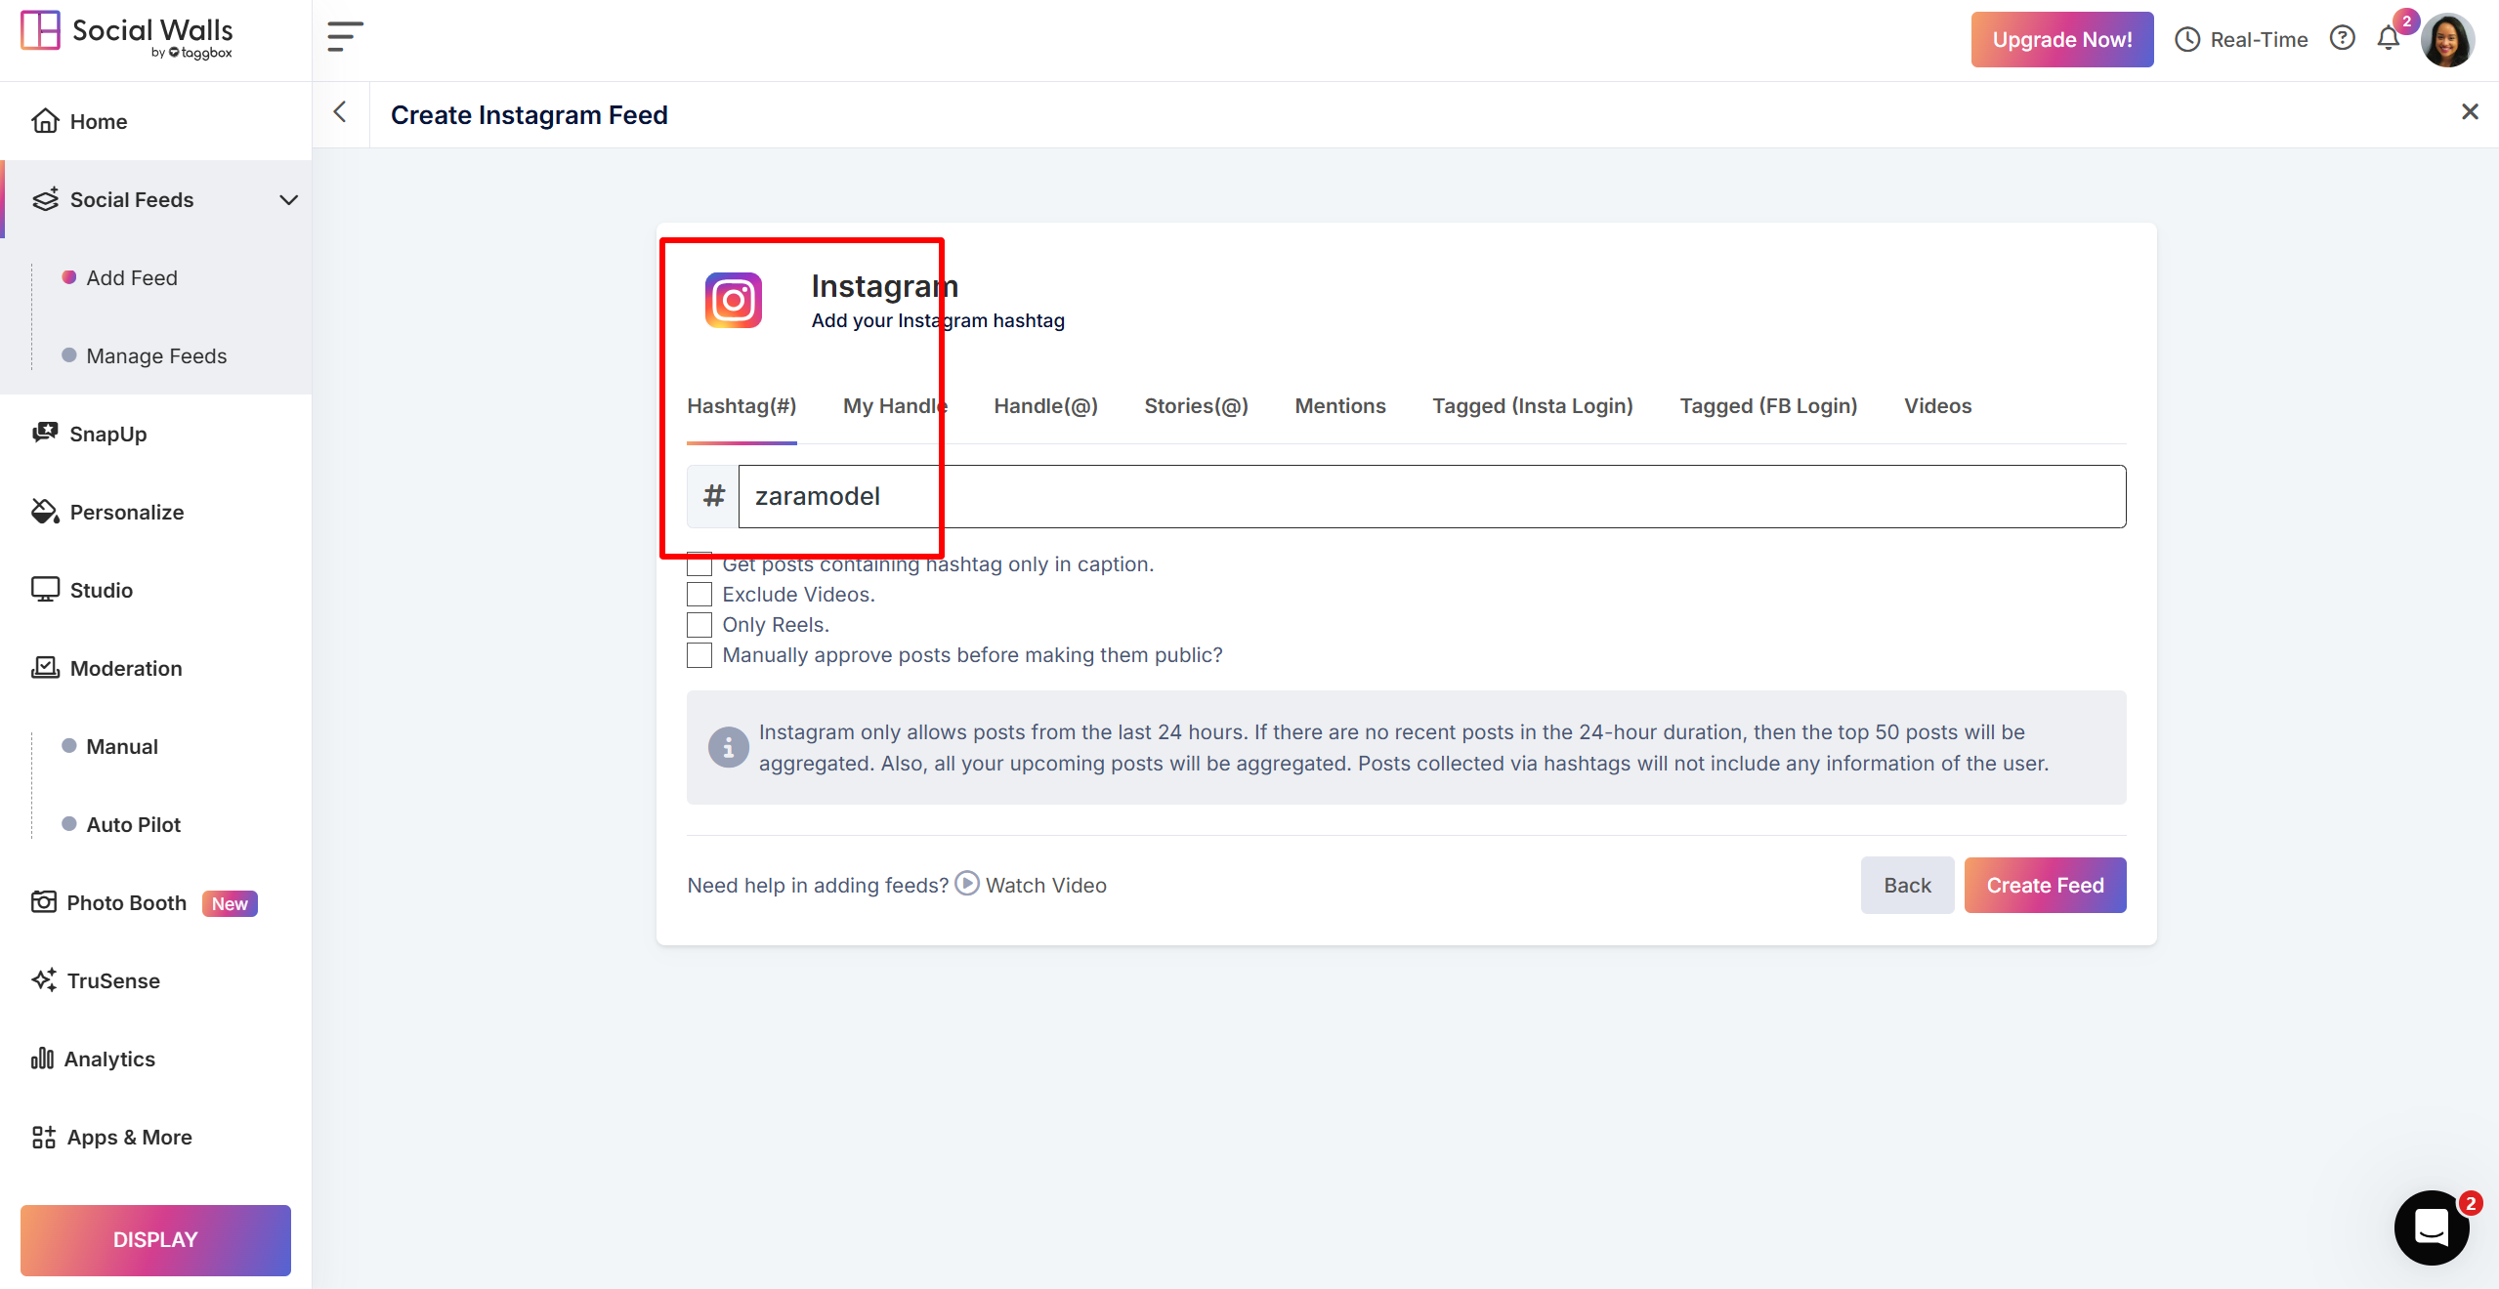Click the notification bell icon
Viewport: 2499px width, 1289px height.
2388,39
